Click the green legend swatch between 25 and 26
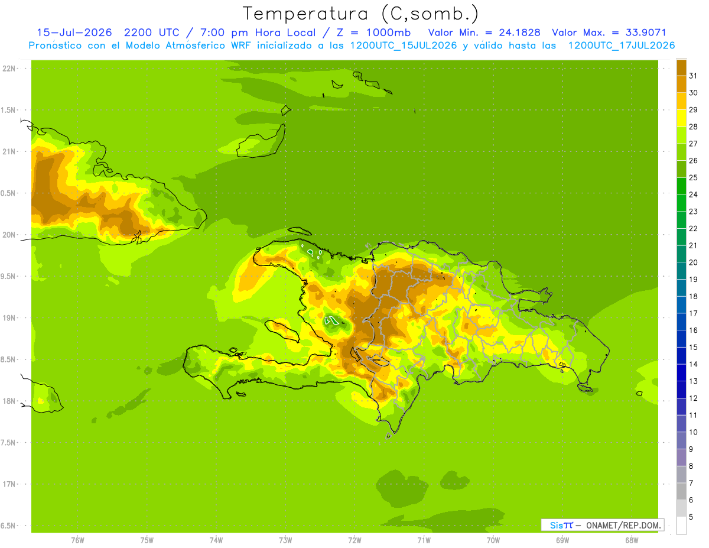The image size is (709, 548). tap(681, 168)
